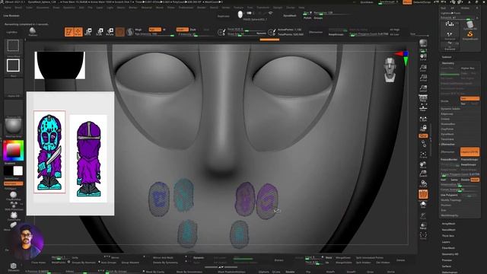Click the AAHalf view icon
Viewport: 487px width, 274px height.
click(423, 89)
